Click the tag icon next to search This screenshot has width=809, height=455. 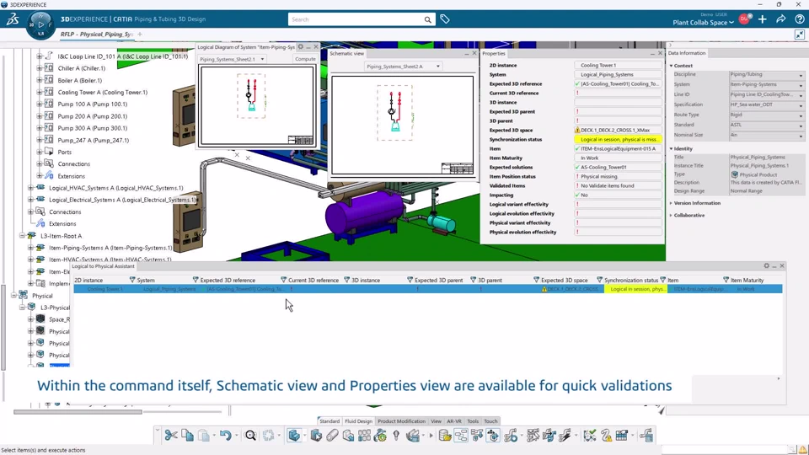pos(445,19)
